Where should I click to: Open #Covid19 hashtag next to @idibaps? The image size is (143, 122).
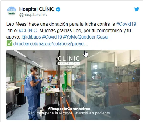point(52,37)
